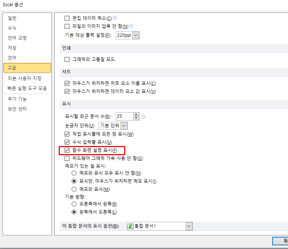This screenshot has width=288, height=249.
Task: Open the 220ppi output resolution dropdown
Action: 136,35
